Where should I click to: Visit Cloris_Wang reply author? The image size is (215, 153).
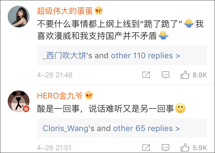point(65,128)
